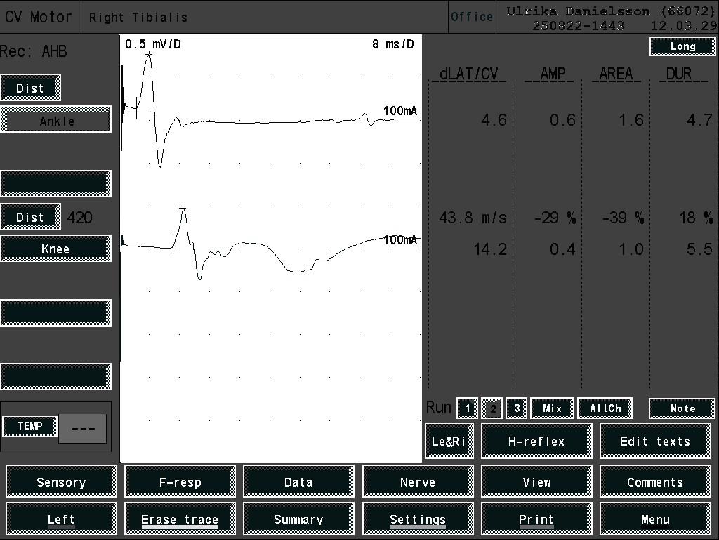Image resolution: width=719 pixels, height=540 pixels.
Task: Toggle the Long display button
Action: 682,46
